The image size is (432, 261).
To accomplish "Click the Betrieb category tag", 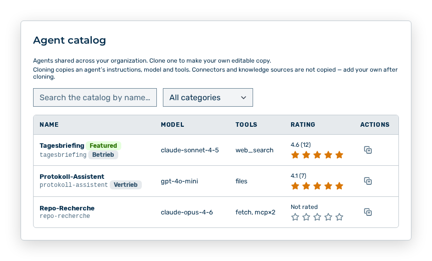I will pos(103,155).
